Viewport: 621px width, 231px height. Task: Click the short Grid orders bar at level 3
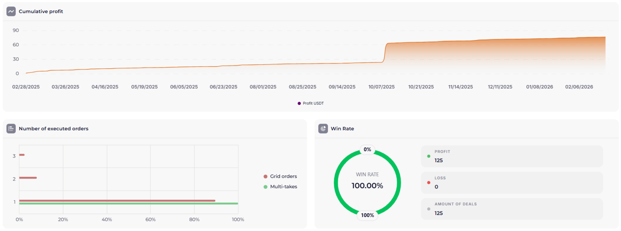pyautogui.click(x=22, y=155)
